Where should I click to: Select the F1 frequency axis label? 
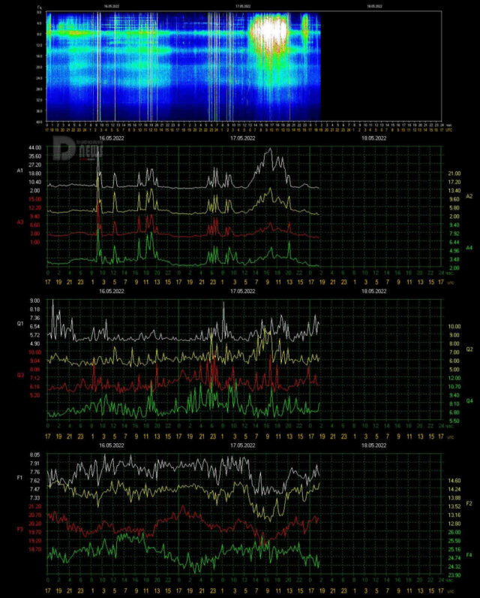click(x=20, y=477)
